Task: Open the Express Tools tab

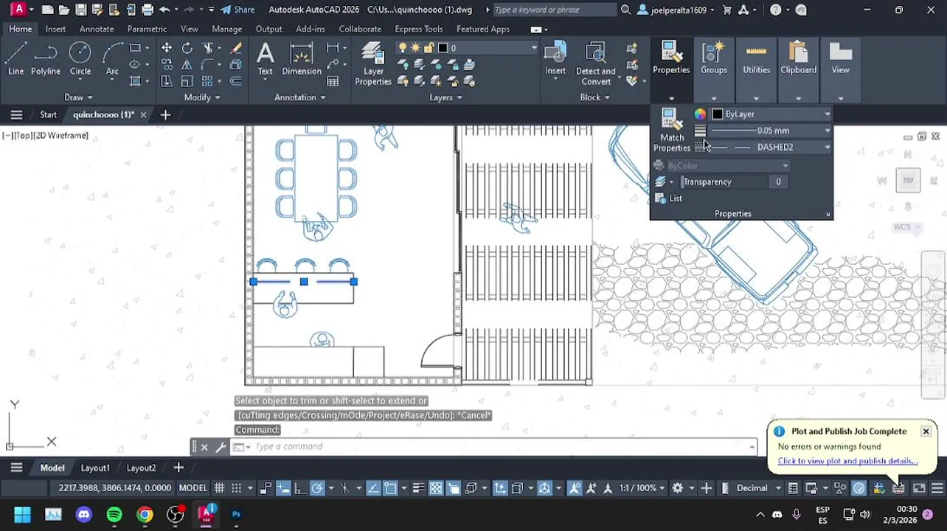Action: [419, 29]
